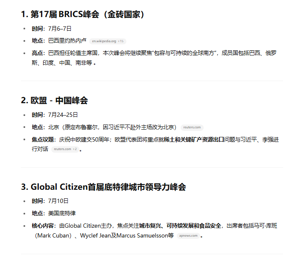Click the location 巴西里约热内卢

67,41
